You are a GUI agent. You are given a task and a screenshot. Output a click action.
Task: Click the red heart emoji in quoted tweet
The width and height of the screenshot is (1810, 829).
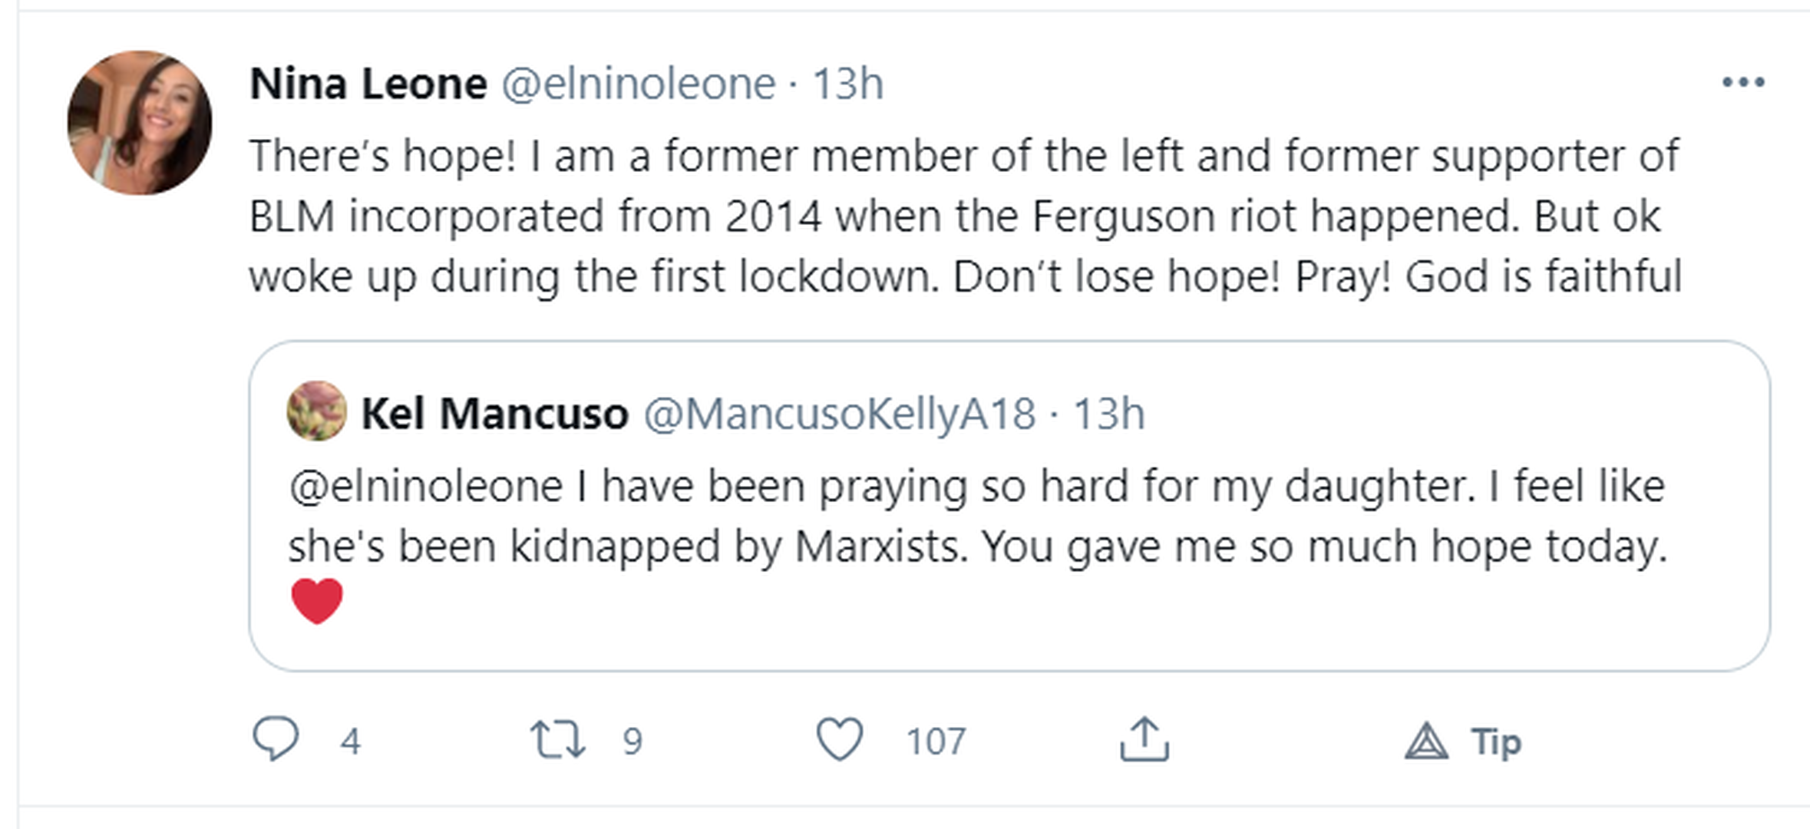tap(317, 600)
